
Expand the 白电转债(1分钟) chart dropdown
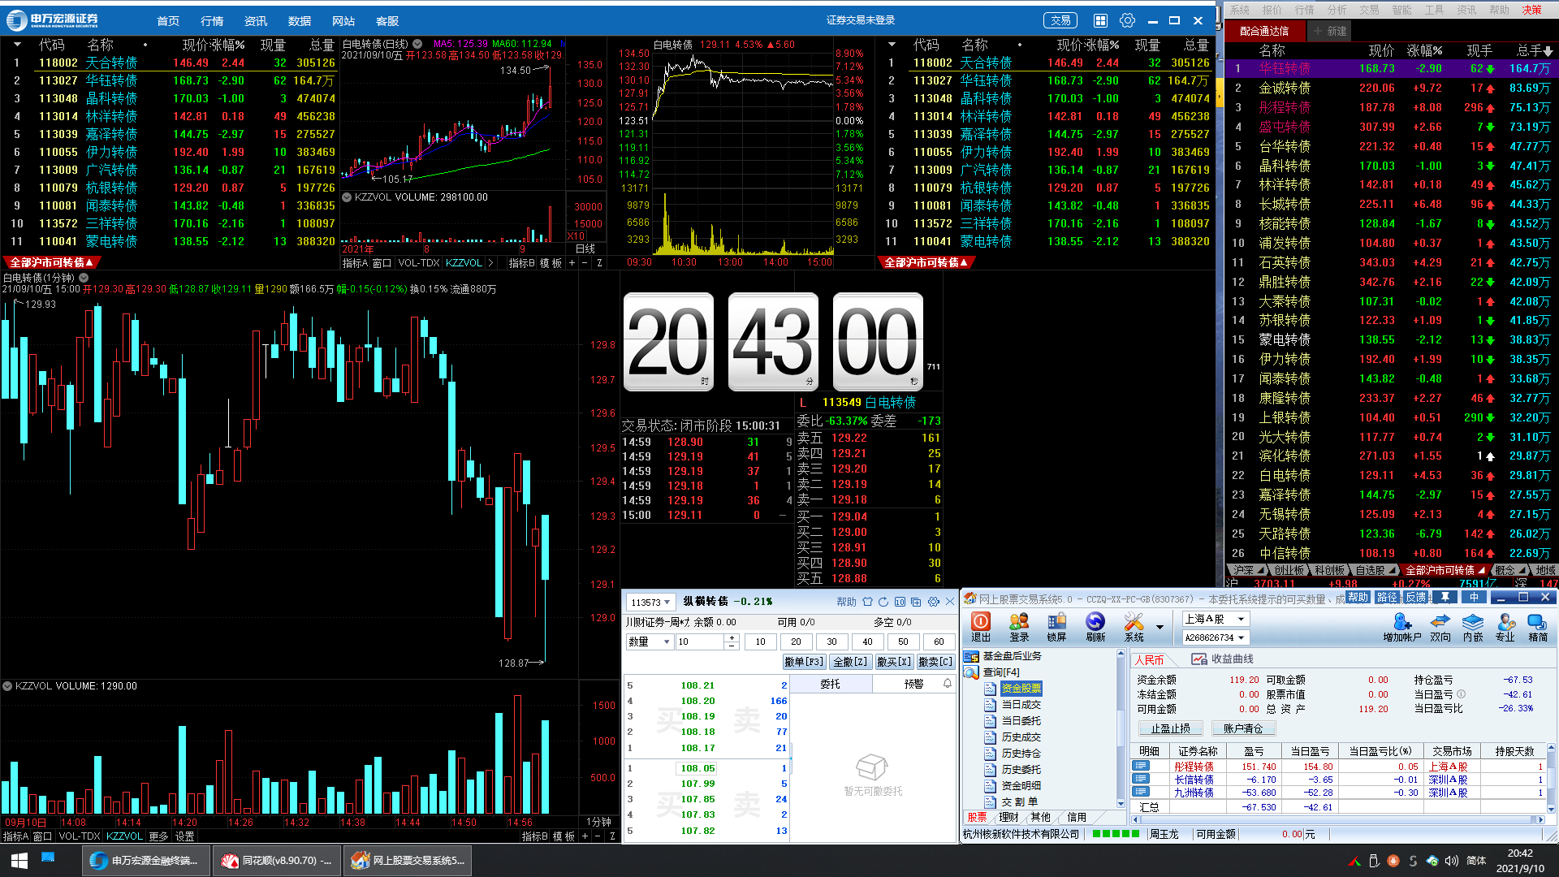point(83,278)
